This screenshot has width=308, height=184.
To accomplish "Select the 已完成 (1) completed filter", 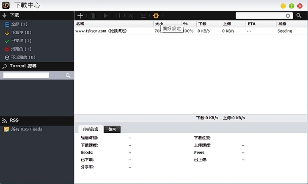I will pos(21,41).
